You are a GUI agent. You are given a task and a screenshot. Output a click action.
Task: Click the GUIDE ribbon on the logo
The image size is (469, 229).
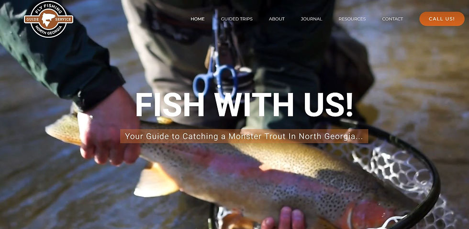[32, 20]
